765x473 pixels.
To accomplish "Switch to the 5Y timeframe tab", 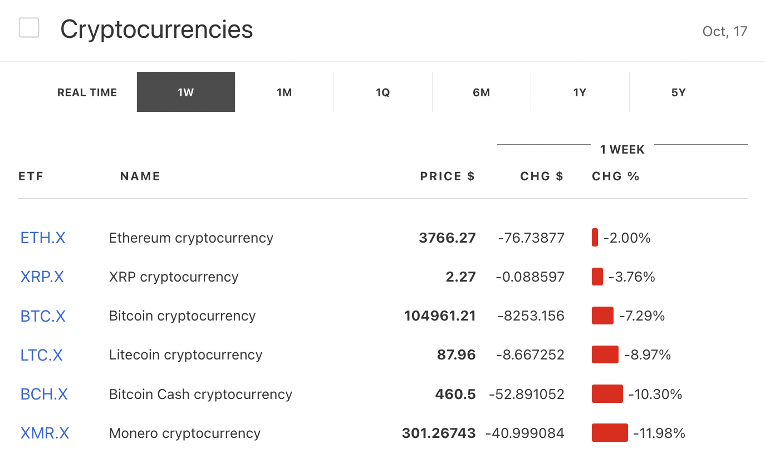I will 679,92.
